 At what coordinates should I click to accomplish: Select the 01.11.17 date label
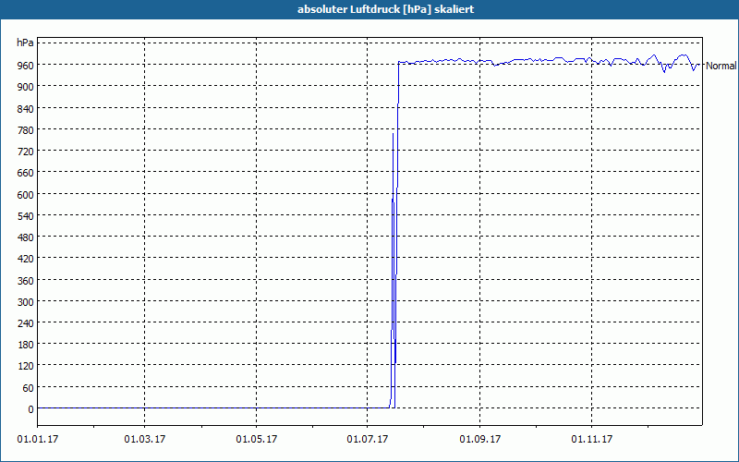tap(591, 440)
